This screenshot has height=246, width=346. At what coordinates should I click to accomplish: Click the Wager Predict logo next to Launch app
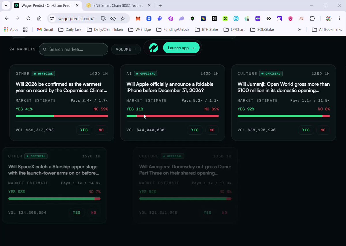[154, 48]
